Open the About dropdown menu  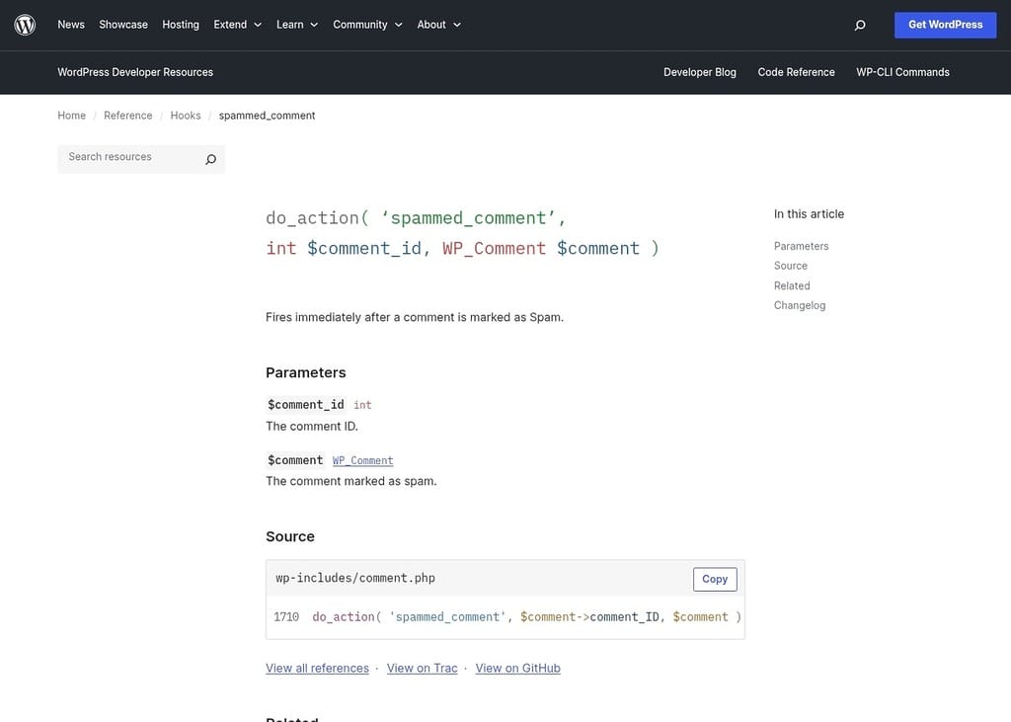tap(438, 25)
